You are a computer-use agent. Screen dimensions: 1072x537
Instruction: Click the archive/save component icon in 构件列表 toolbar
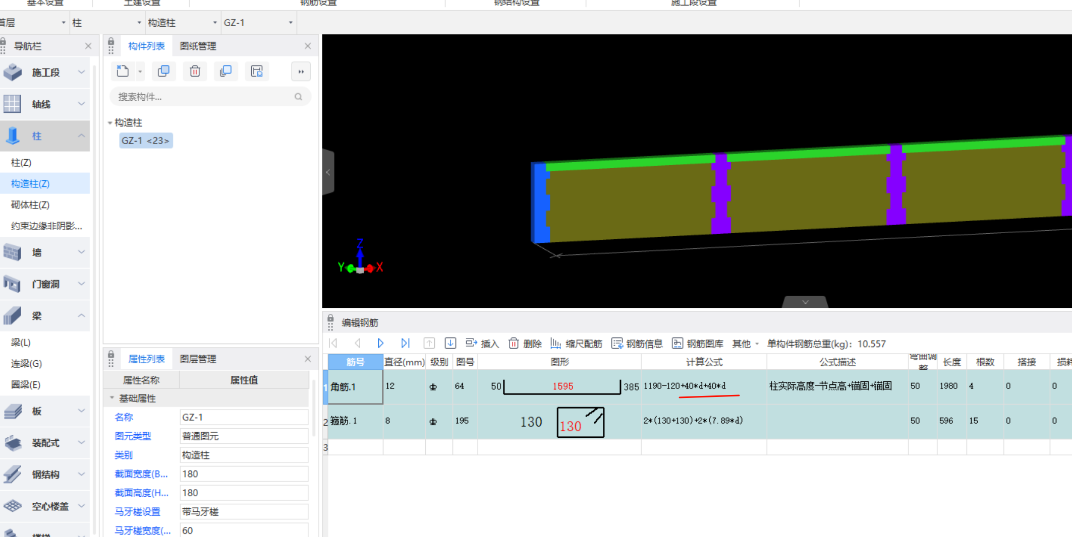(257, 71)
